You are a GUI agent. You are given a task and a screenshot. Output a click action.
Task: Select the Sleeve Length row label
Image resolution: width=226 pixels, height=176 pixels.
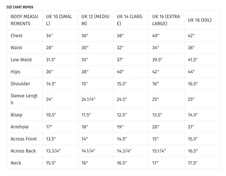pos(24,99)
